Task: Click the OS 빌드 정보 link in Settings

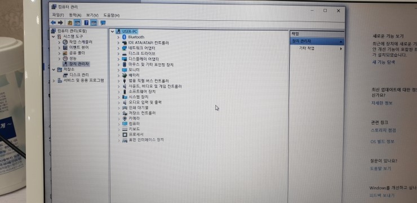Action: pos(382,142)
